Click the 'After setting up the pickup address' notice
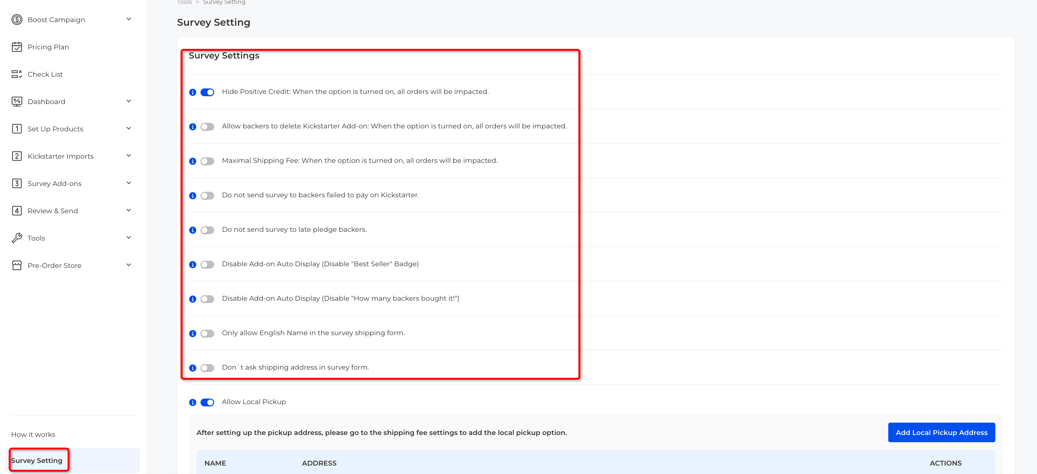Image resolution: width=1037 pixels, height=474 pixels. point(381,433)
